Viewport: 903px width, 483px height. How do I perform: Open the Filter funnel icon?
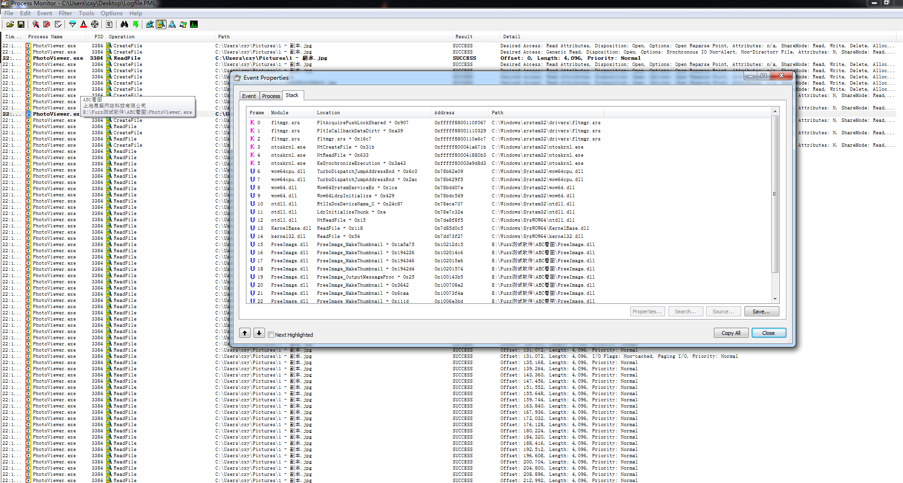click(73, 24)
